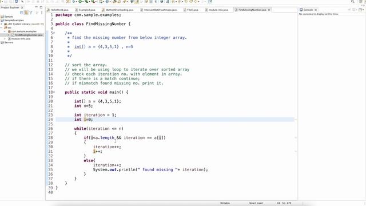Viewport: 366px width, 206px height.
Task: Switch to IntersectSet2Hashmaps.java tab
Action: (158, 10)
